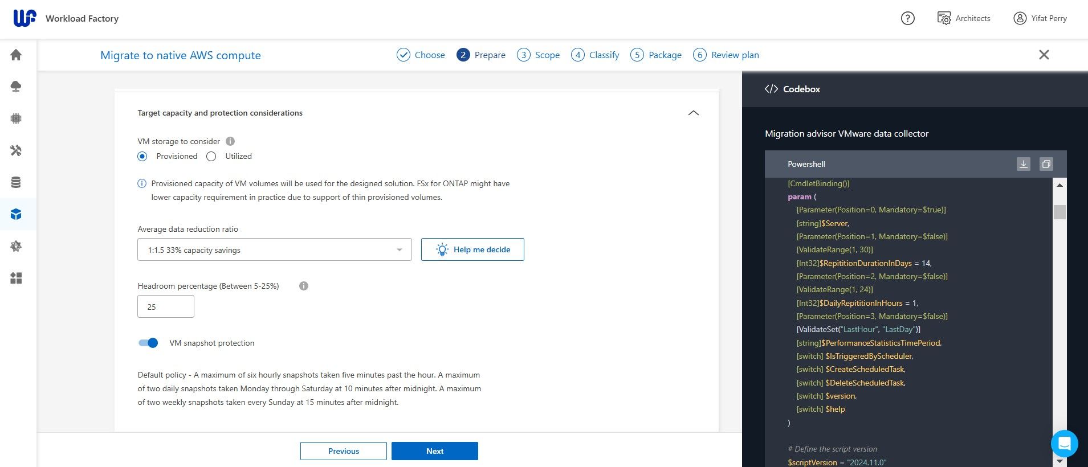Click the Yifat Perry user name
This screenshot has height=467, width=1088.
[1049, 18]
